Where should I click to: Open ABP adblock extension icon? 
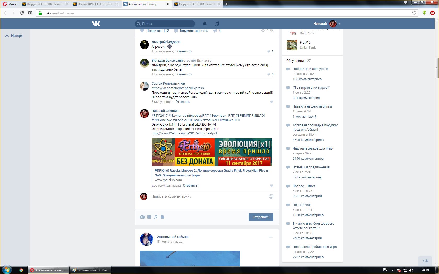pos(432,13)
